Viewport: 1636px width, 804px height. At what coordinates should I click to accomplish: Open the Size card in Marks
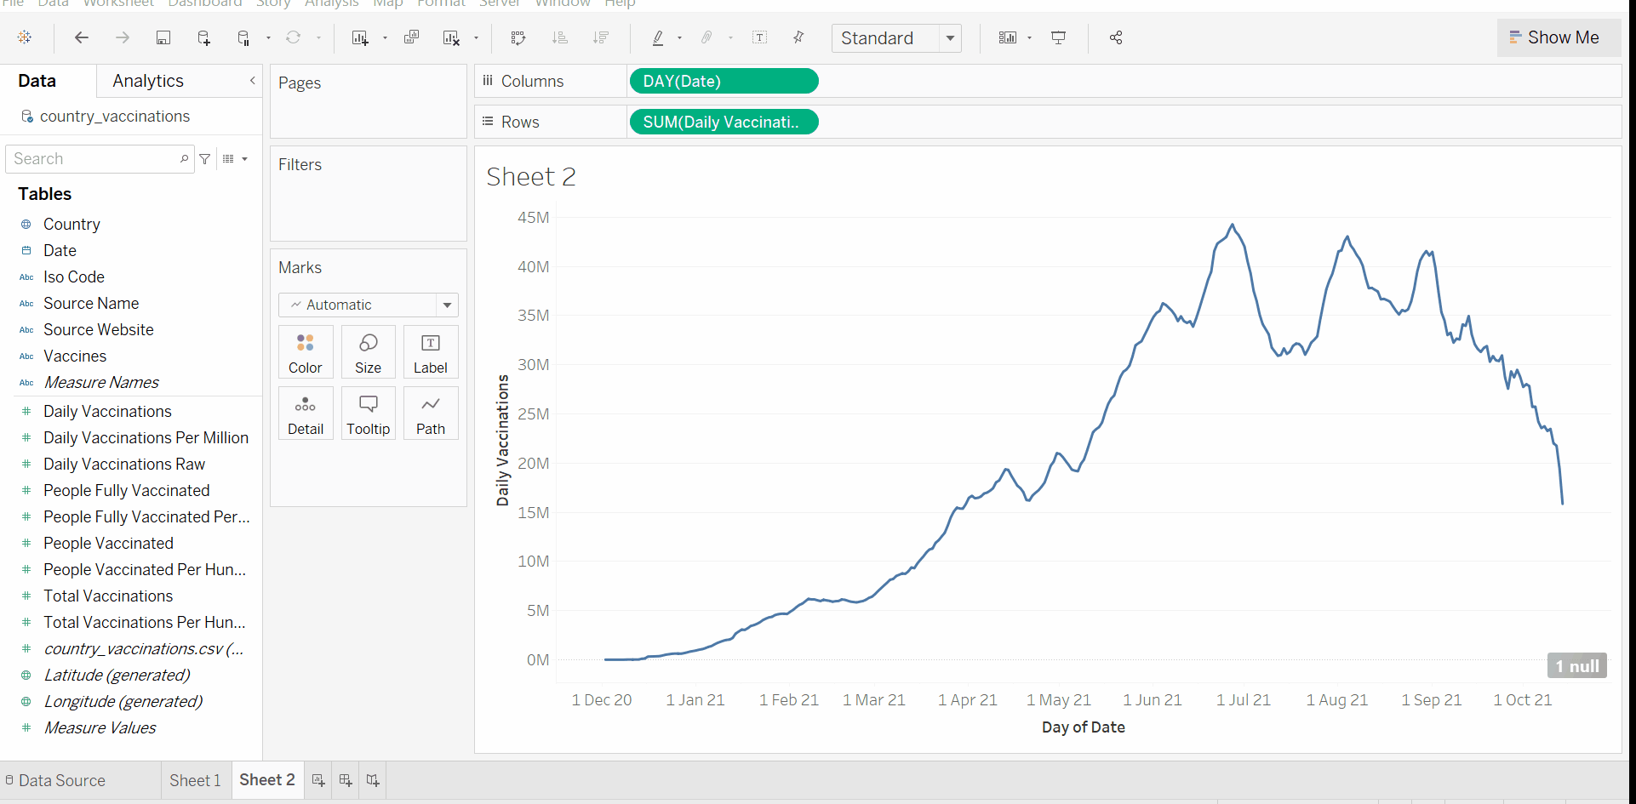(368, 352)
